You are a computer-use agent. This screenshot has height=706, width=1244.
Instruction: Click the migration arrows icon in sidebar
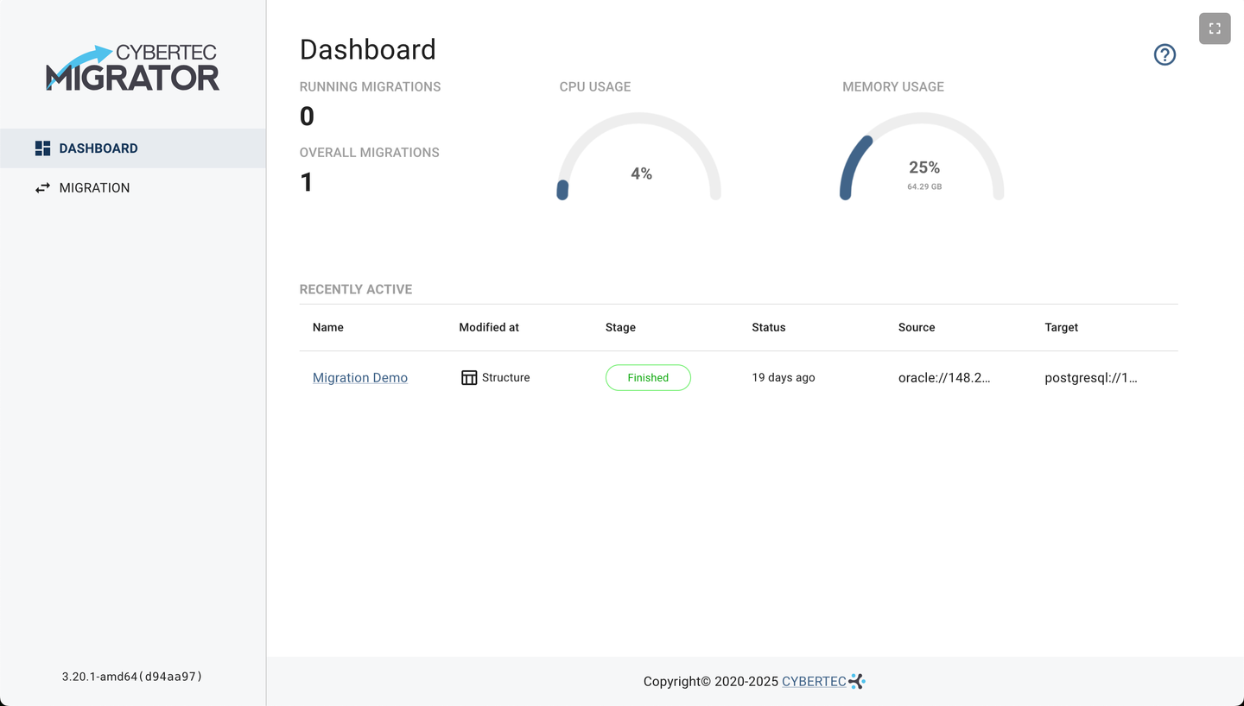coord(42,188)
